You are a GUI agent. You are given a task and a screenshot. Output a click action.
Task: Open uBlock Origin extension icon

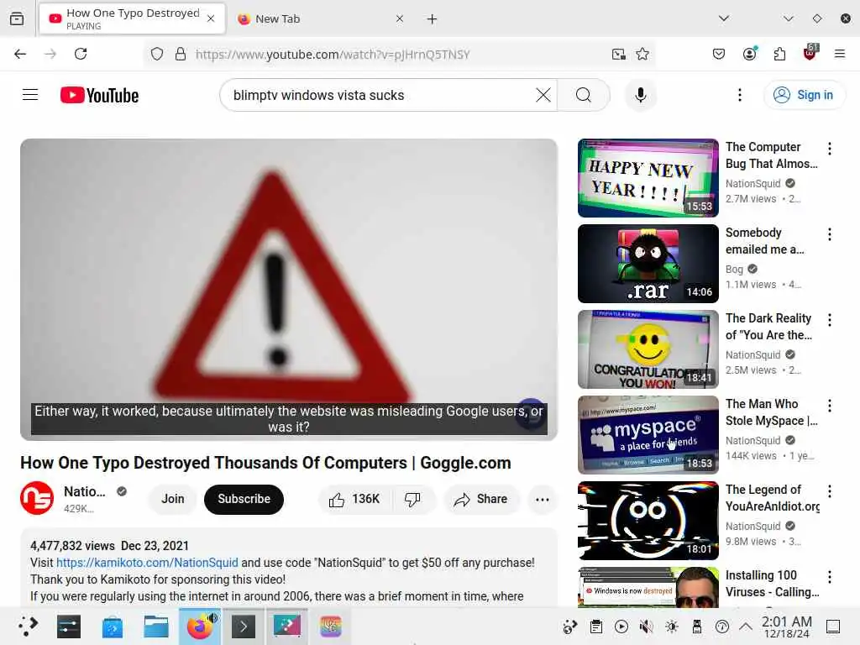point(810,53)
